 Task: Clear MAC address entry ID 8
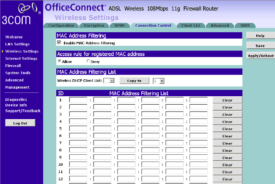coord(228,151)
